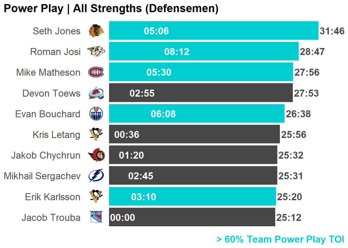Click the Nashville Predators logo beside Roman Josi

click(96, 52)
